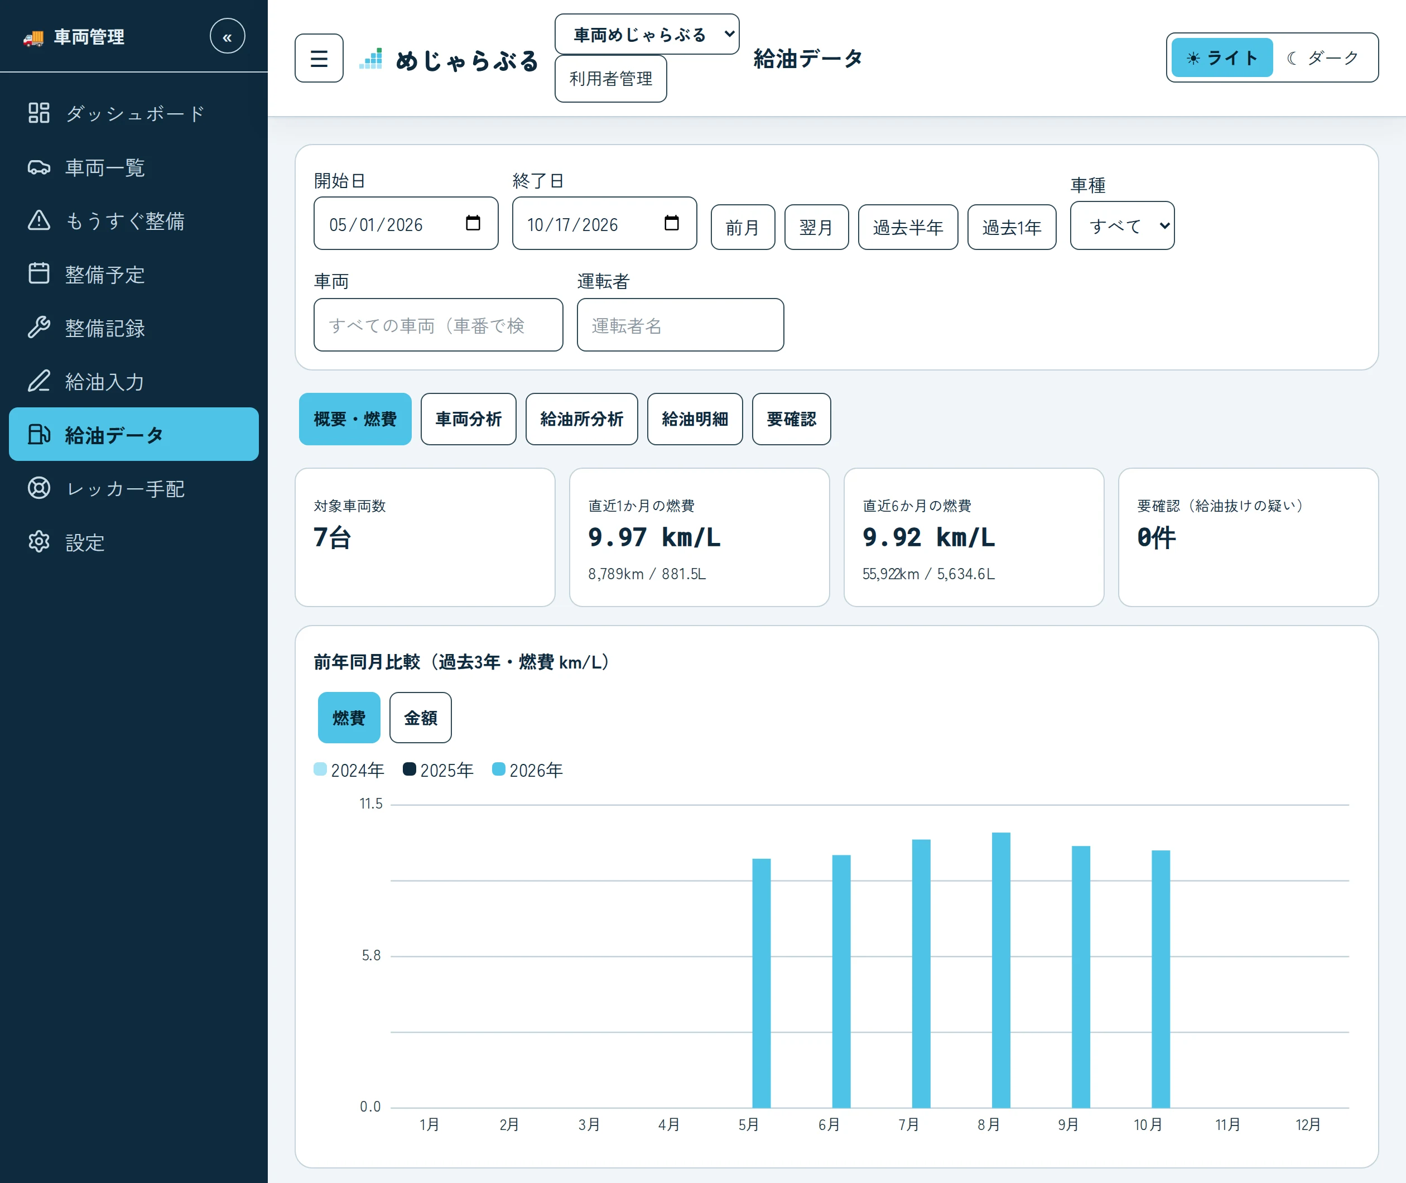Click the 終了日 date value 10/17/2026

(572, 225)
